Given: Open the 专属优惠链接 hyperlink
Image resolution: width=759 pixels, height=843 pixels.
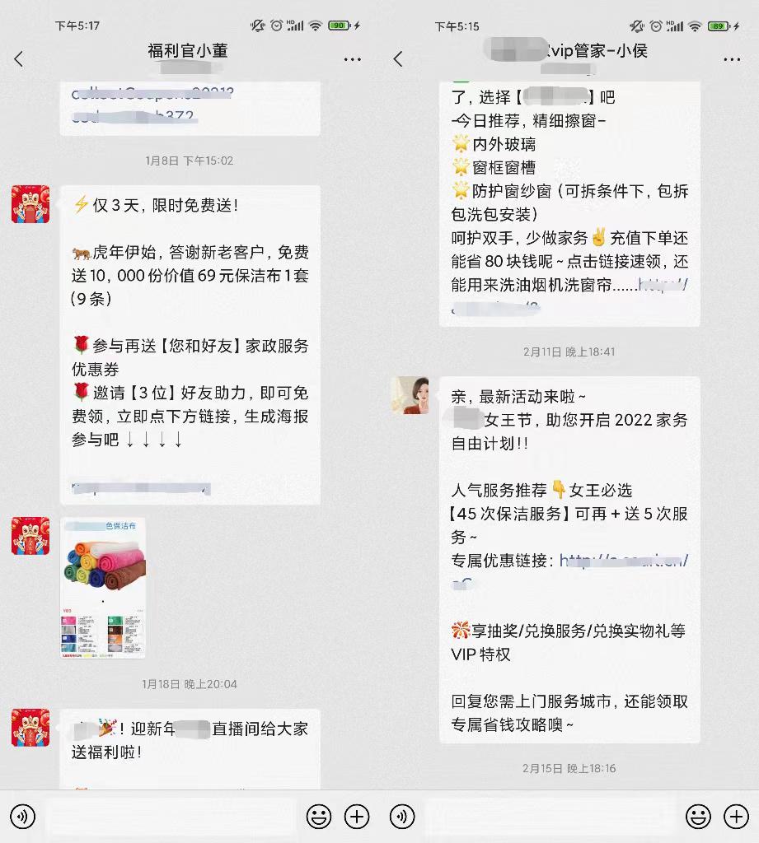Looking at the screenshot, I should click(x=623, y=561).
